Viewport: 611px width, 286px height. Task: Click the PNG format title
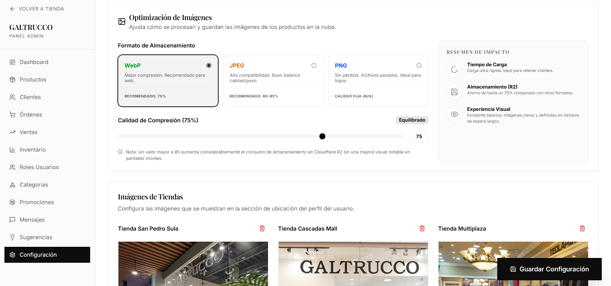(341, 66)
